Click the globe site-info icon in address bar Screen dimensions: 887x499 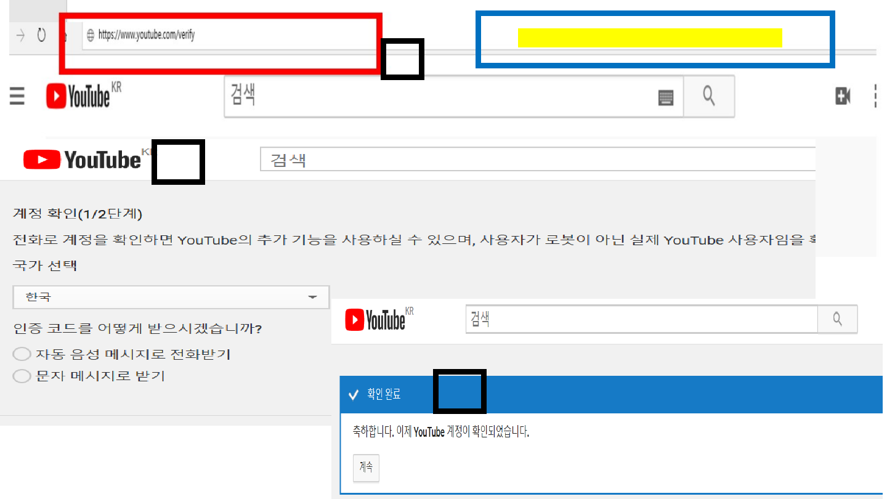(91, 36)
